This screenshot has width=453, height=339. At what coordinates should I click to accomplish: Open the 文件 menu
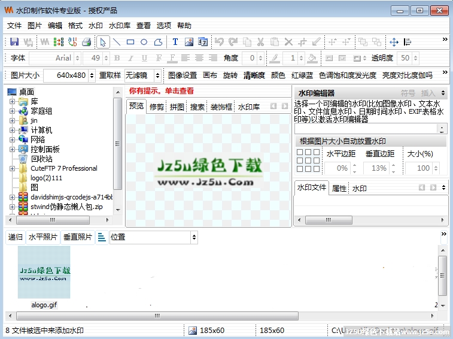tap(14, 26)
